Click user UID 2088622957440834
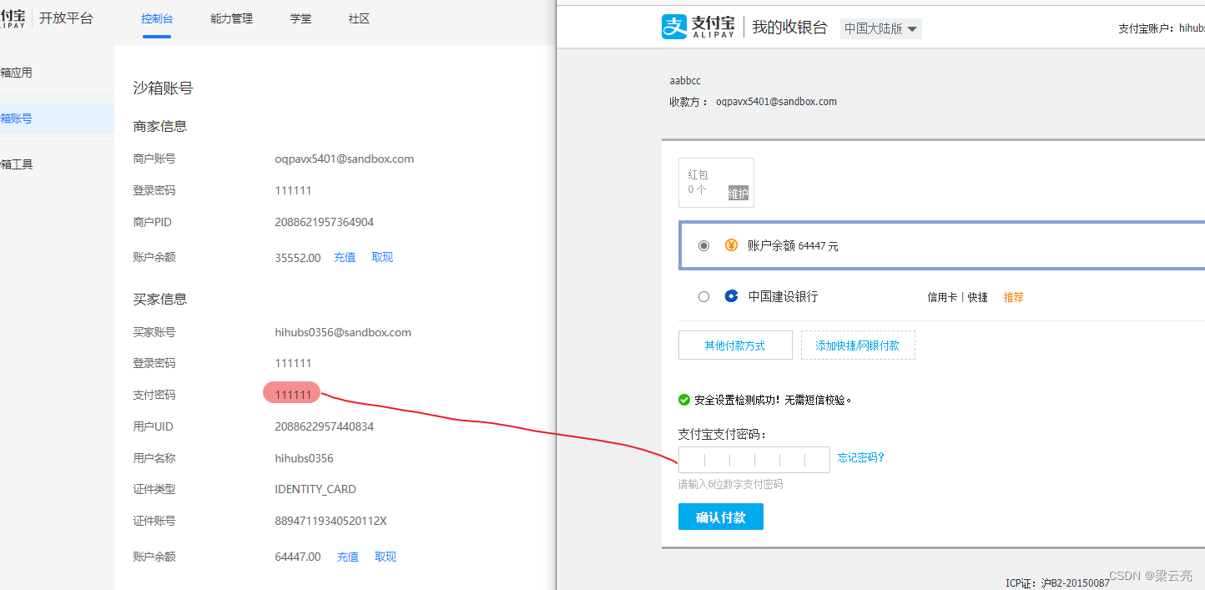This screenshot has height=590, width=1205. click(325, 426)
